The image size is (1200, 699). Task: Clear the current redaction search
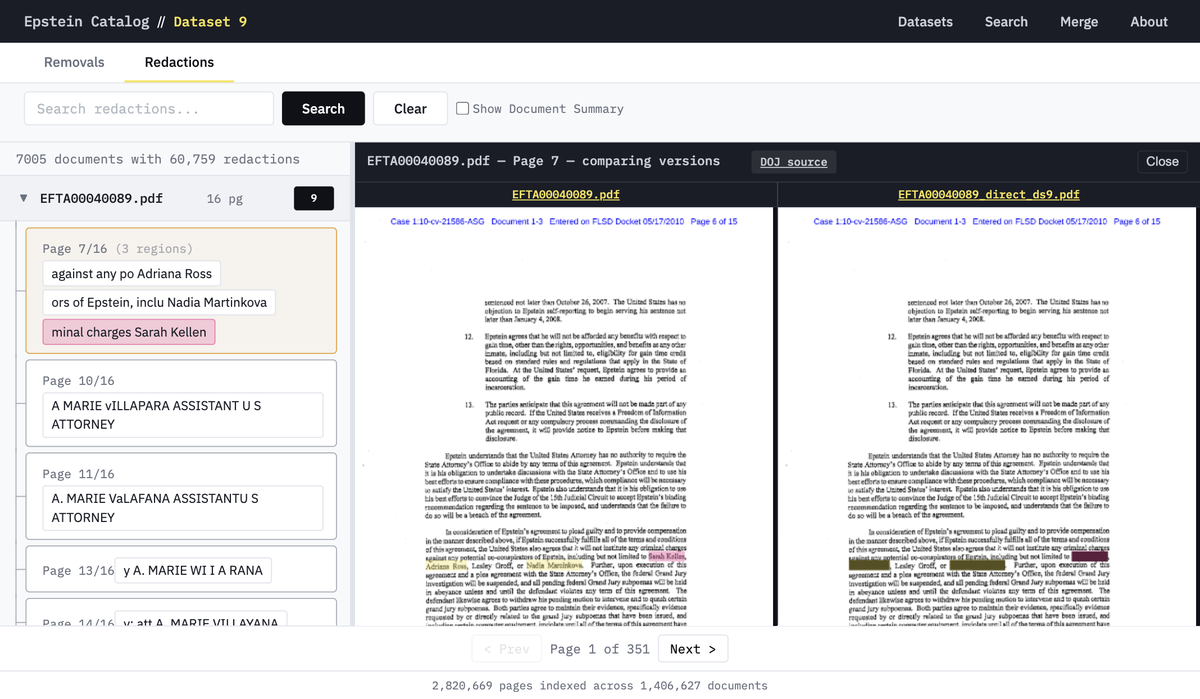(410, 108)
